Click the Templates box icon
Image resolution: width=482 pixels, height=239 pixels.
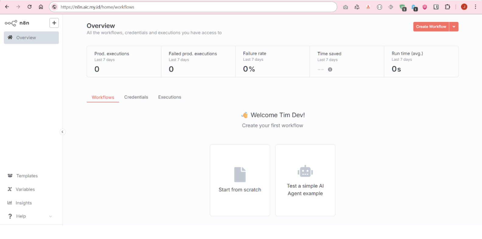pos(10,176)
